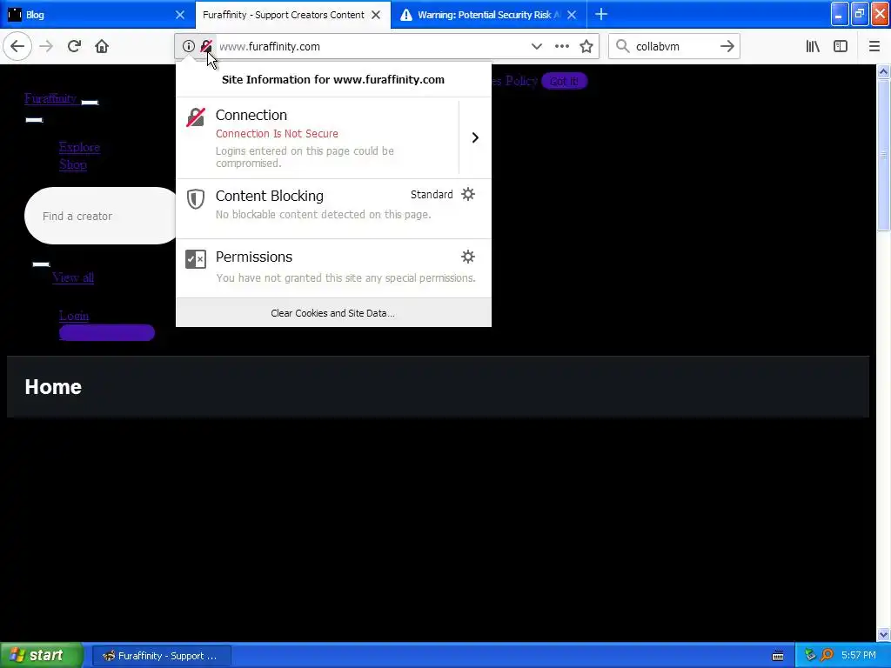The height and width of the screenshot is (668, 891).
Task: Click the search magnifier icon
Action: click(x=623, y=47)
